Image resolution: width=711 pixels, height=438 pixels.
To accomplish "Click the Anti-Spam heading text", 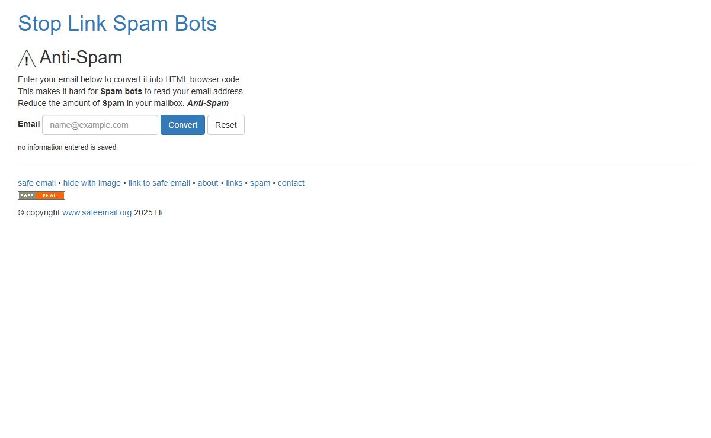I will coord(81,57).
